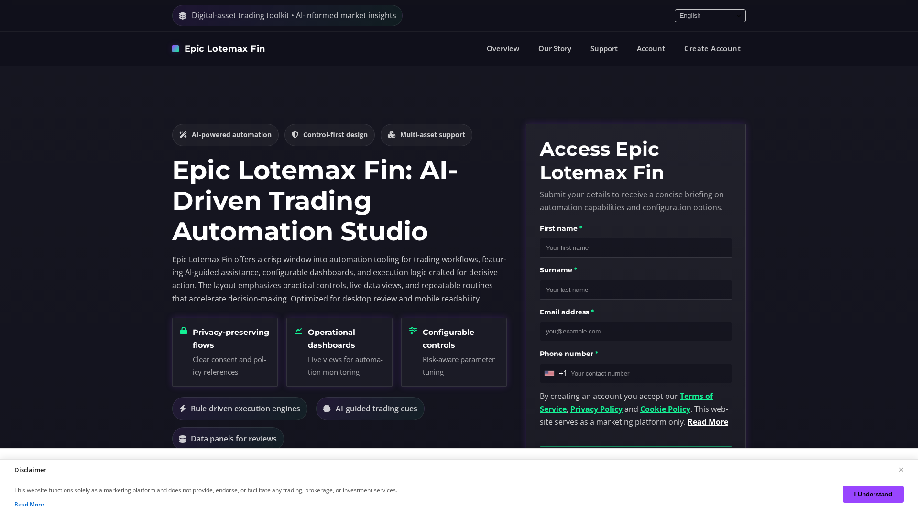Open the Support nav link
Image resolution: width=918 pixels, height=516 pixels.
coord(604,49)
